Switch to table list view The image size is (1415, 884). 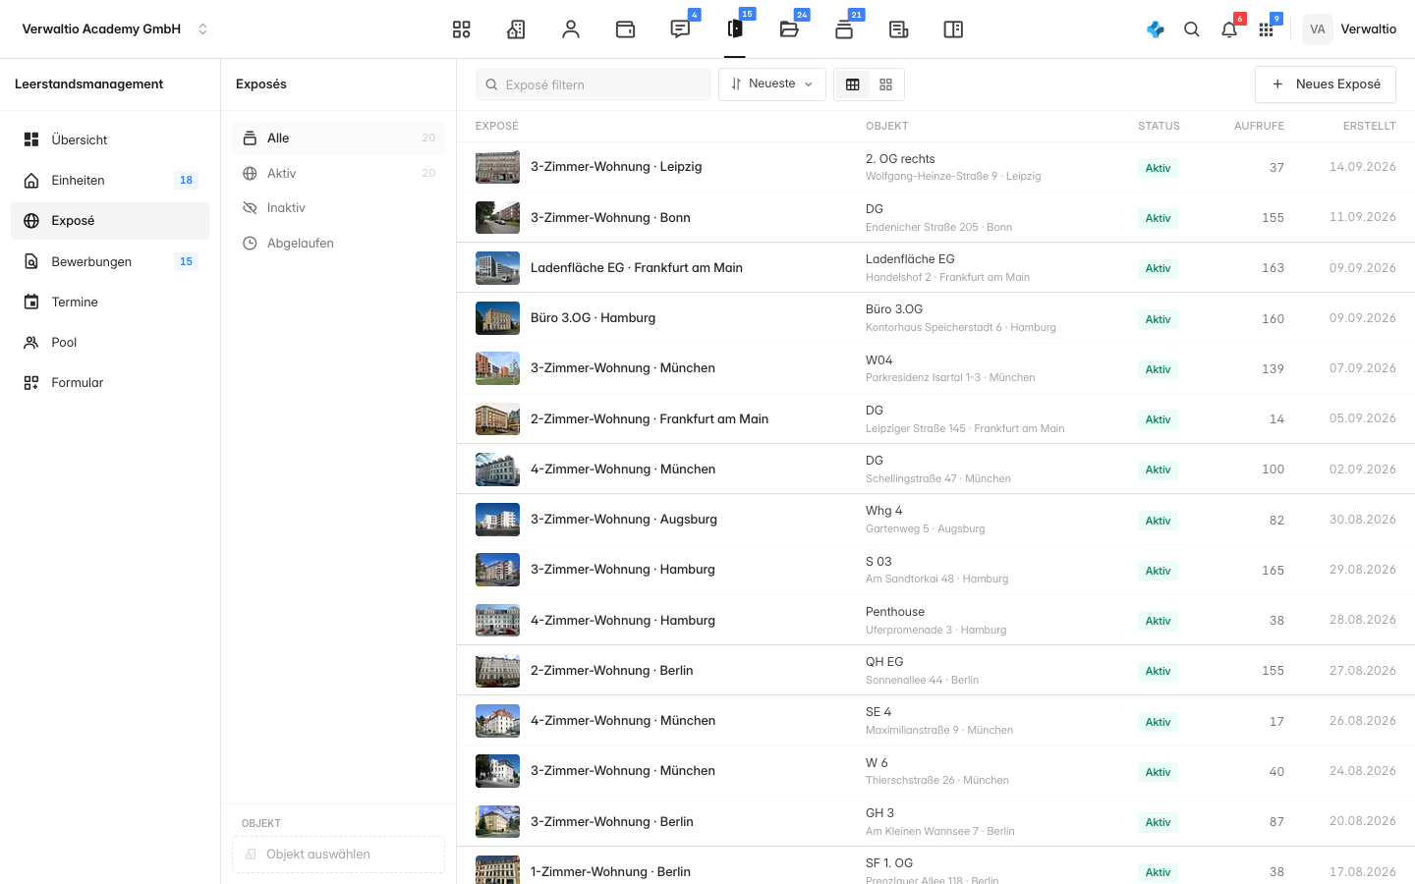853,84
